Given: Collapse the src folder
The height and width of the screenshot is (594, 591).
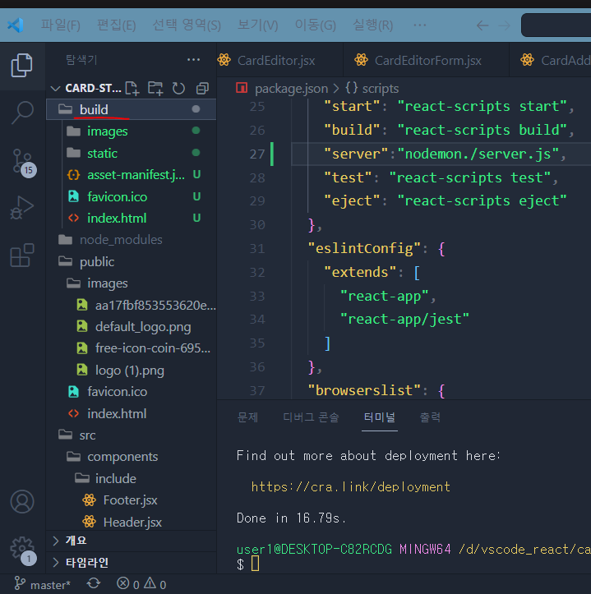Looking at the screenshot, I should point(132,435).
